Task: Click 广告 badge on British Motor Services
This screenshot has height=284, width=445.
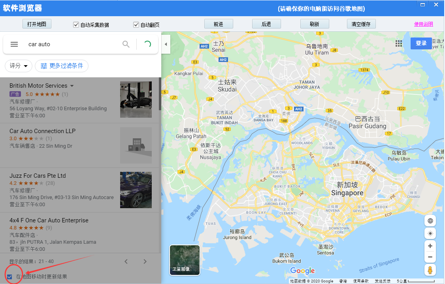Action: click(x=15, y=94)
